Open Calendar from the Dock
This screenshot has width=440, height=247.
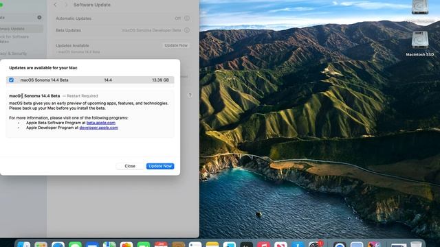click(161, 244)
